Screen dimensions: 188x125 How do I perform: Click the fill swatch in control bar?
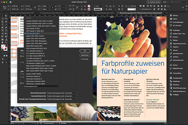(89, 6)
